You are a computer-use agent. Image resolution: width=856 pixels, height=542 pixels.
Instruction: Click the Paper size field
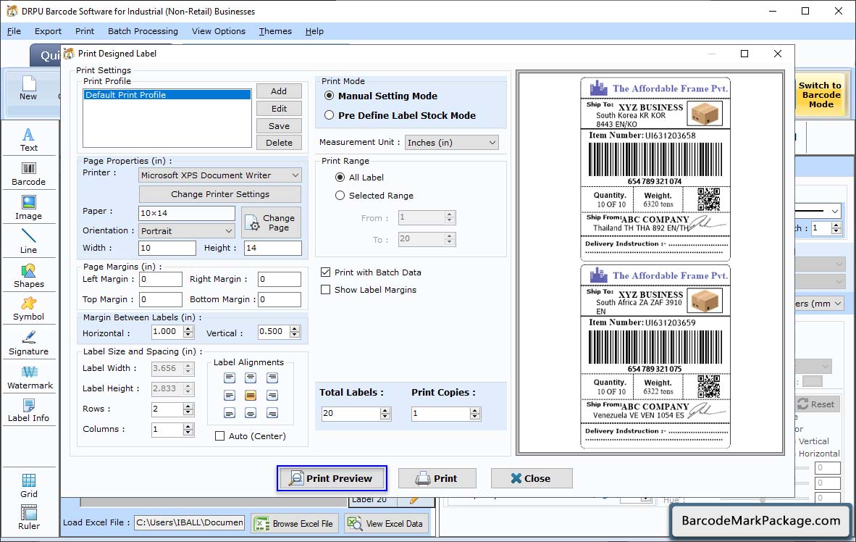(187, 213)
